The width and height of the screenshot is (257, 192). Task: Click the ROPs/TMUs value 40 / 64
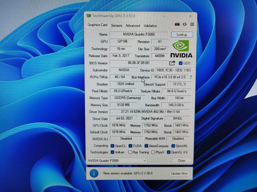(x=120, y=77)
